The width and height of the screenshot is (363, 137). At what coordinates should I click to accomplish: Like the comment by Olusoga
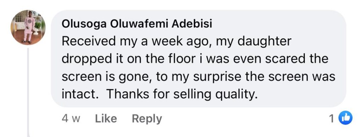tap(106, 119)
